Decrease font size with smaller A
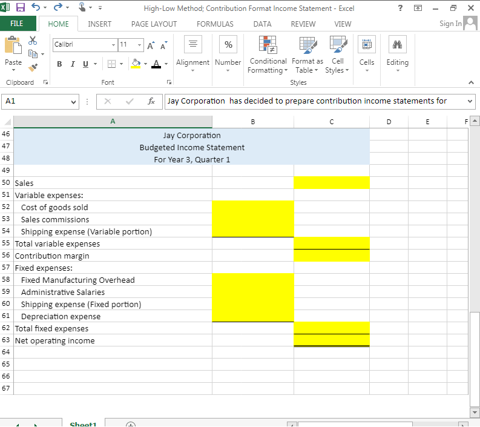 pyautogui.click(x=164, y=45)
